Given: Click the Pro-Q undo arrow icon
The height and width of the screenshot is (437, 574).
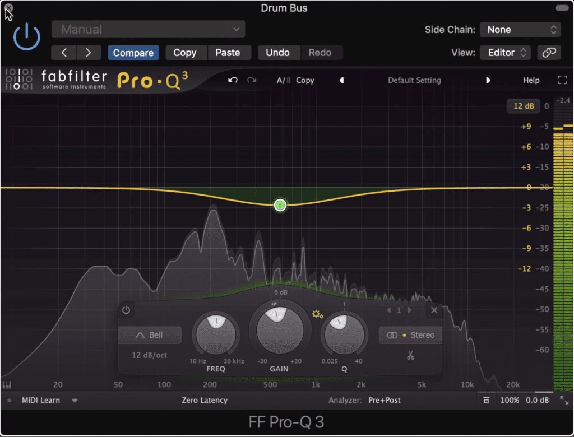Looking at the screenshot, I should click(233, 80).
